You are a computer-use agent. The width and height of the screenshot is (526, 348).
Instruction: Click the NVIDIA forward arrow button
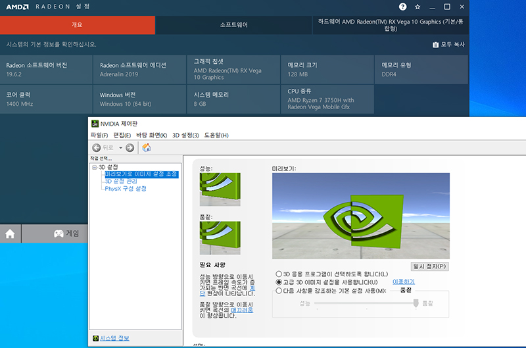pos(130,148)
